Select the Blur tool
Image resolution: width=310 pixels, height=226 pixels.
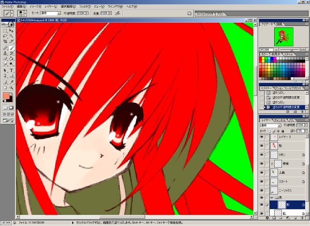pyautogui.click(x=5, y=64)
